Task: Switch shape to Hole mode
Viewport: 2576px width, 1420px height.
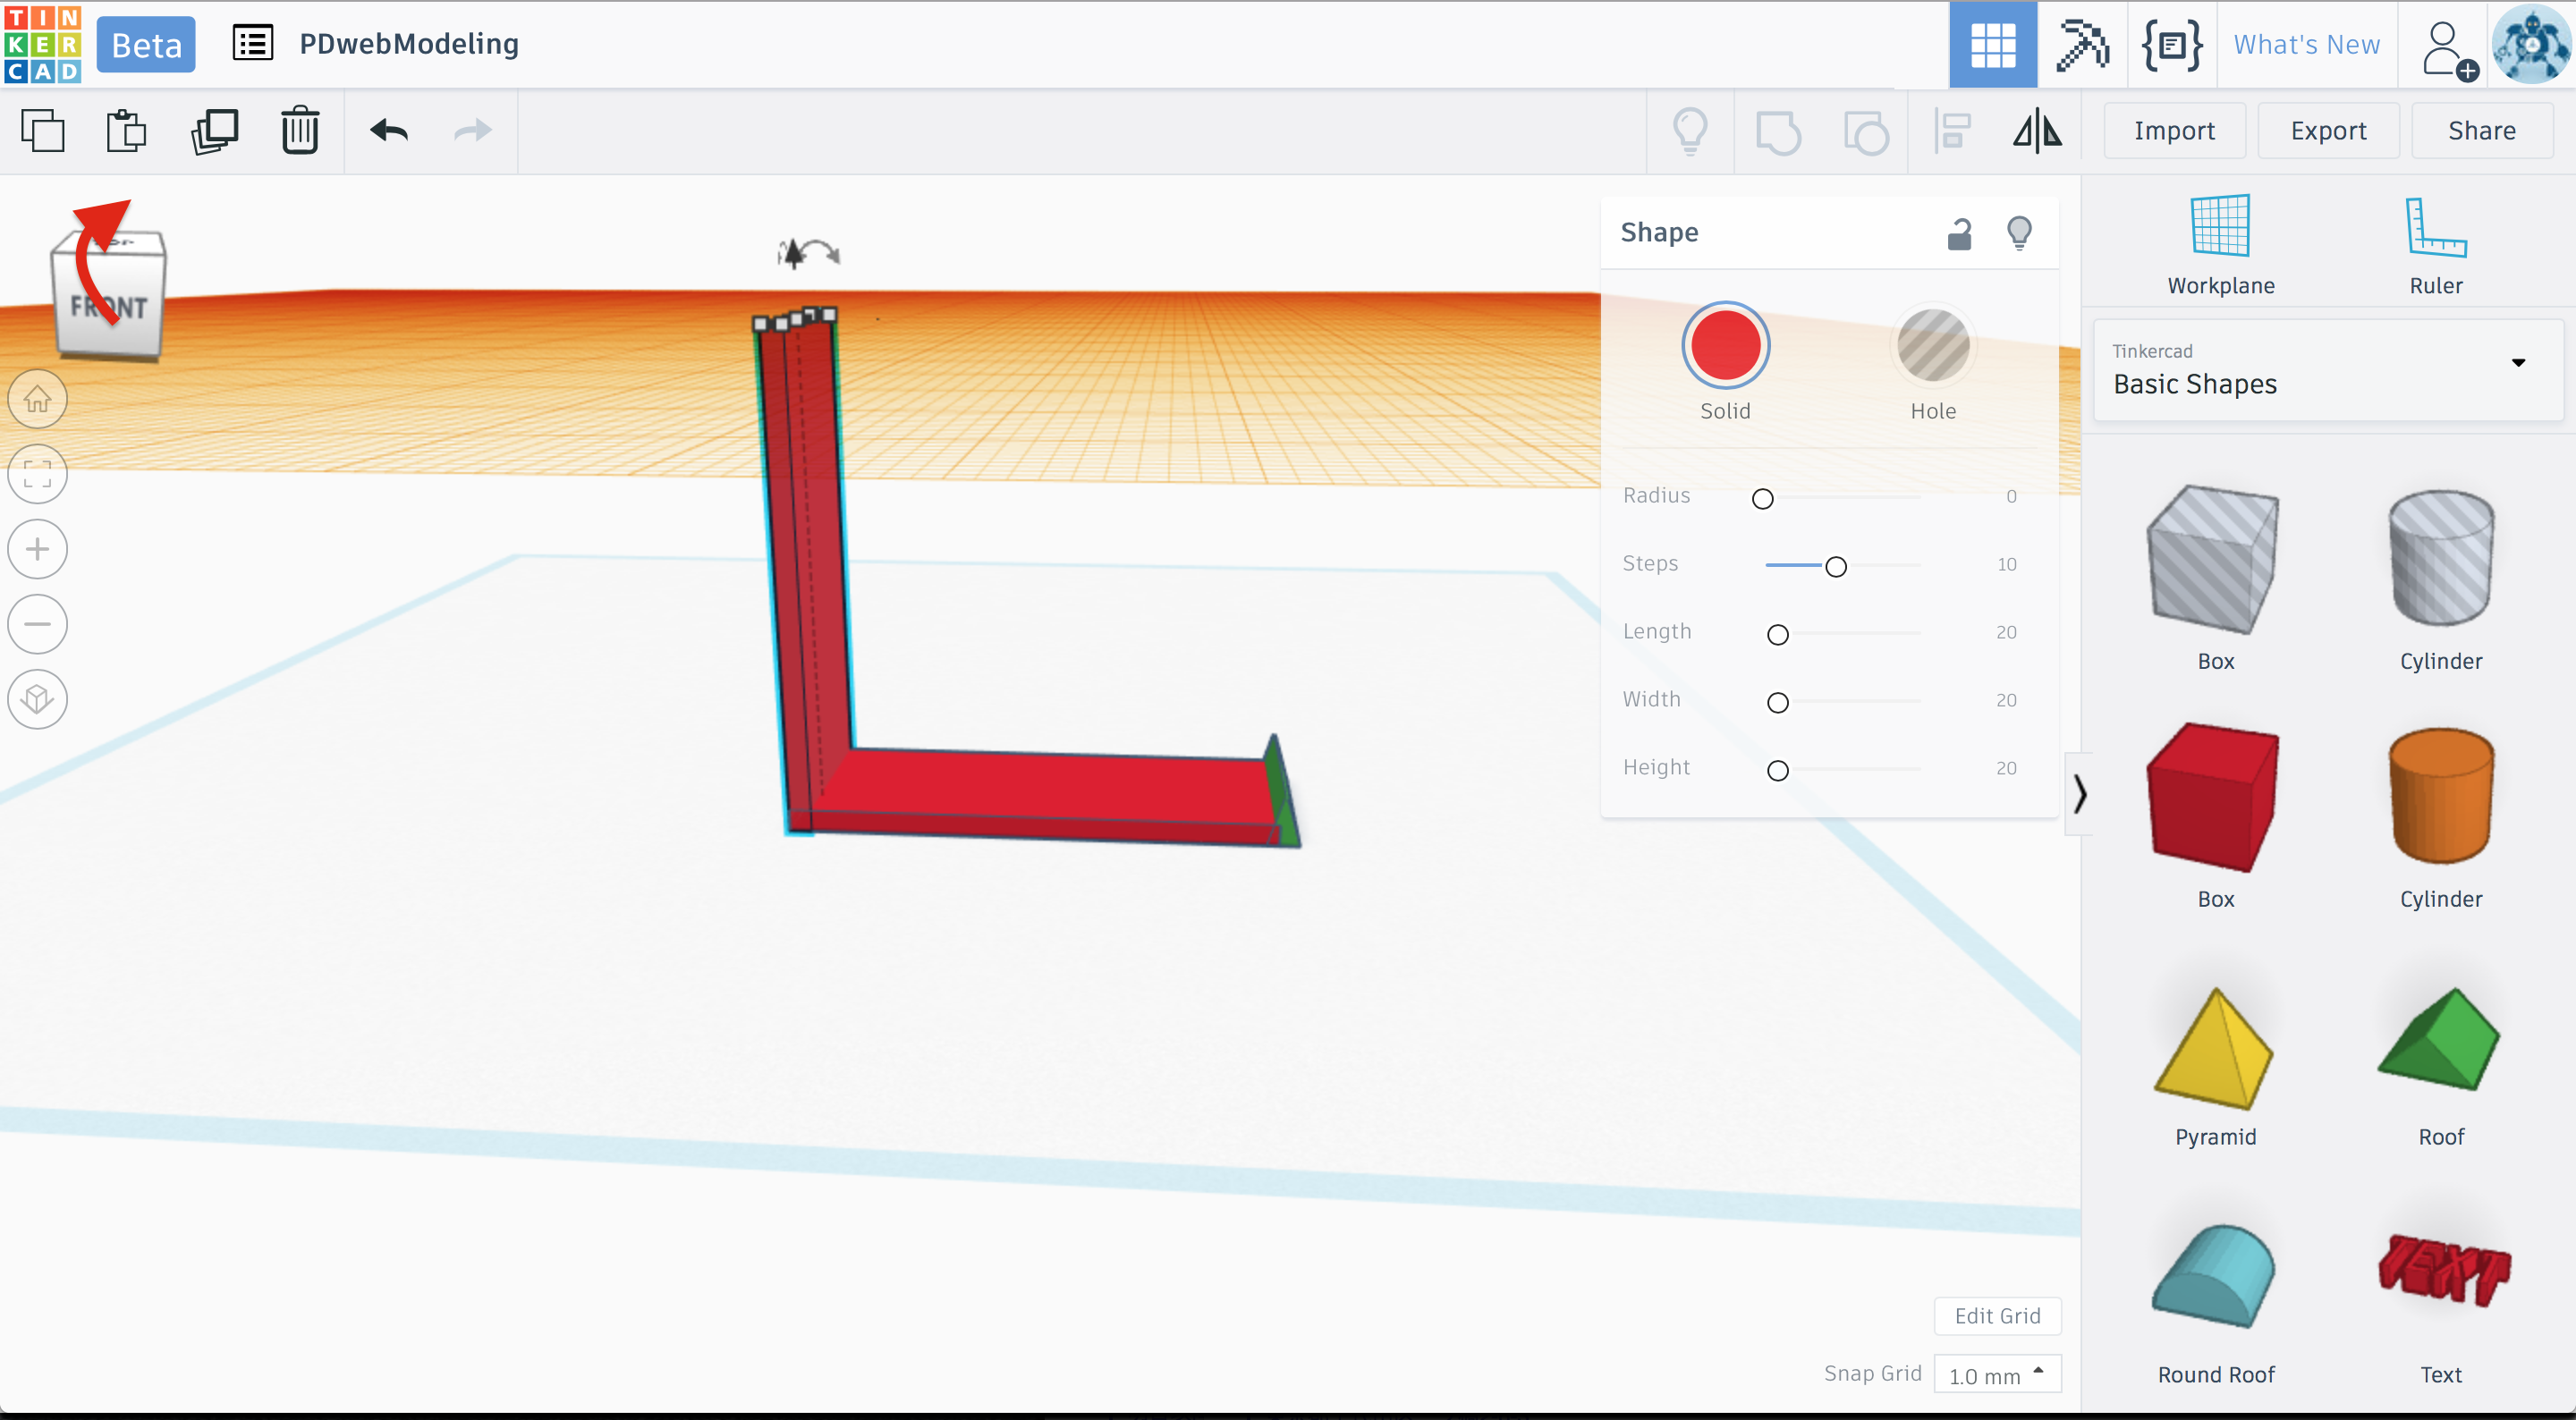Action: point(1932,346)
